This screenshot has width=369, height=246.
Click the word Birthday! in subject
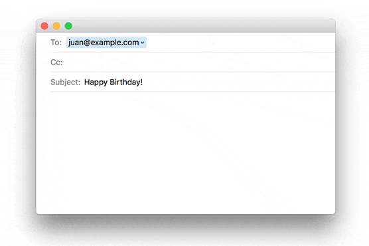click(126, 82)
